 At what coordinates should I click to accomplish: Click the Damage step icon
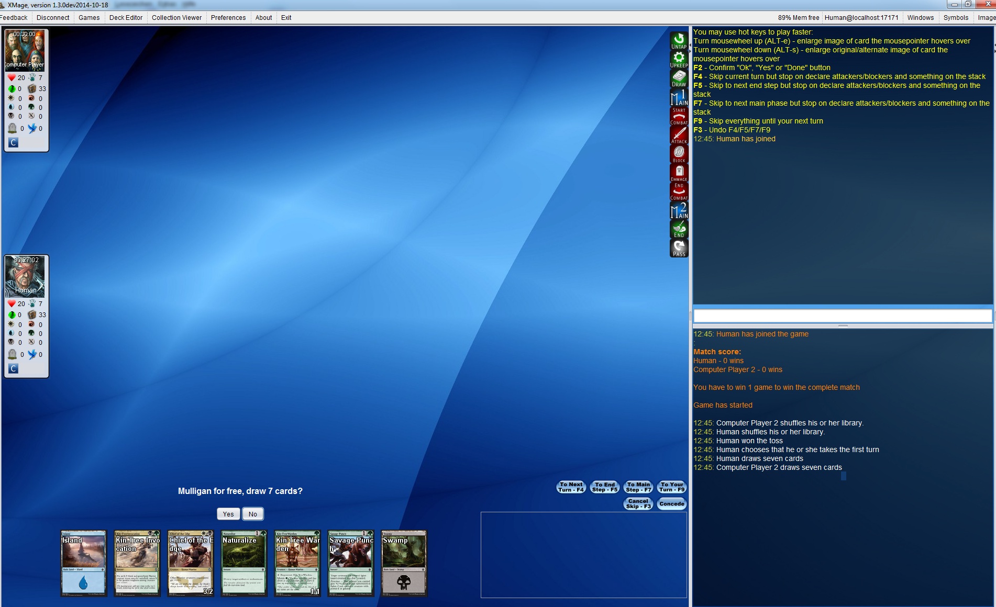(x=679, y=173)
